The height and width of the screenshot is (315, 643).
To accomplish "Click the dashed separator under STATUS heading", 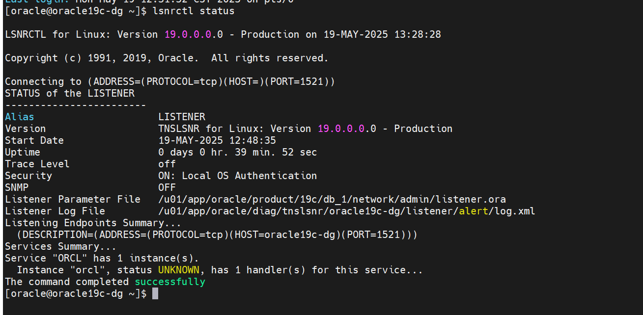I will [x=76, y=105].
